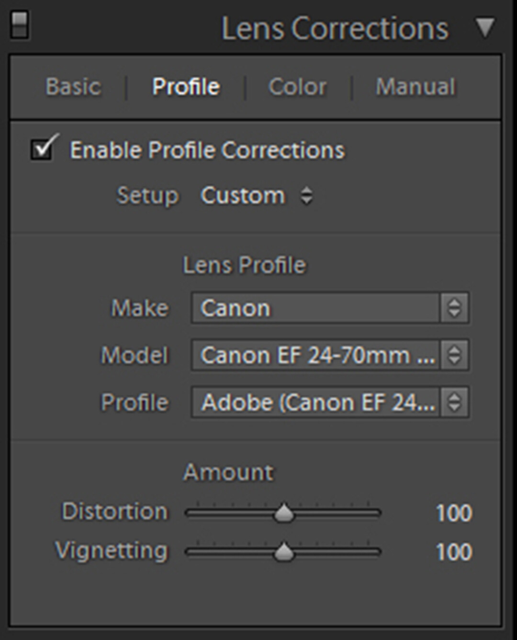This screenshot has width=517, height=640.
Task: Select the Profile tab
Action: (186, 87)
